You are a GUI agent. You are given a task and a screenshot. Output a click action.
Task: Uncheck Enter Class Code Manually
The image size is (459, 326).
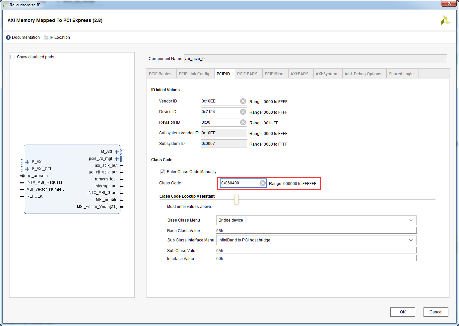(163, 172)
